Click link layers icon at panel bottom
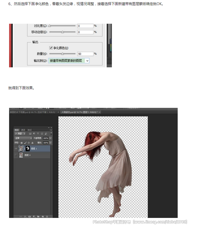202x227 pixels. point(21,217)
